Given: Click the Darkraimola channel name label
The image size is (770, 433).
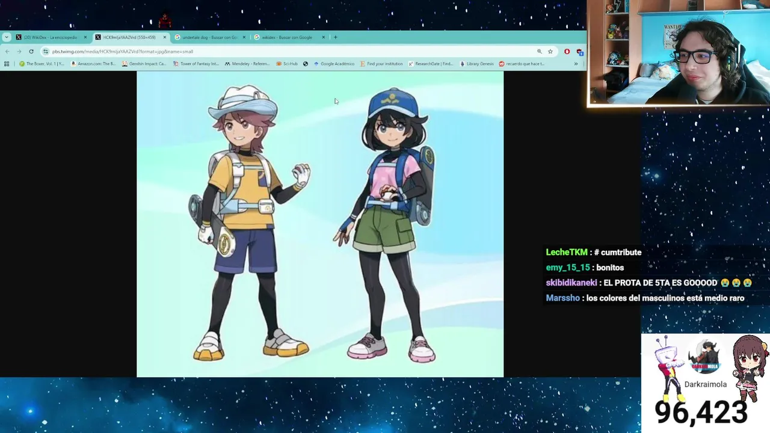Looking at the screenshot, I should 706,384.
